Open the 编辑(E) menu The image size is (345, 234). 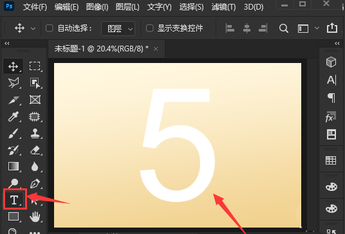point(66,7)
